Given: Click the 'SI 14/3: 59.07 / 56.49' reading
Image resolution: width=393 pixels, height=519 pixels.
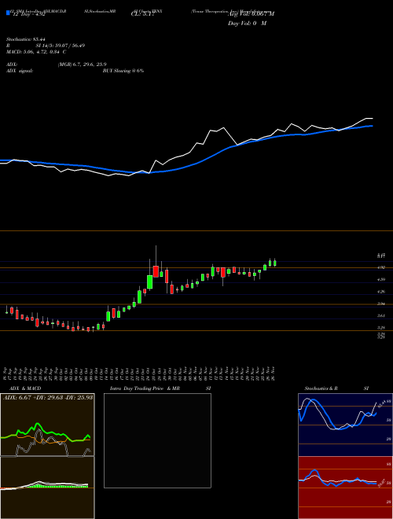Looking at the screenshot, I should (61, 46).
